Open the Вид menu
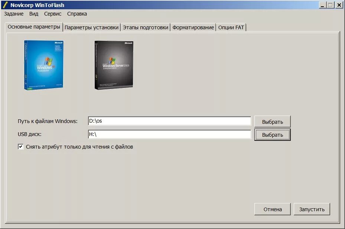The width and height of the screenshot is (345, 229). click(34, 14)
